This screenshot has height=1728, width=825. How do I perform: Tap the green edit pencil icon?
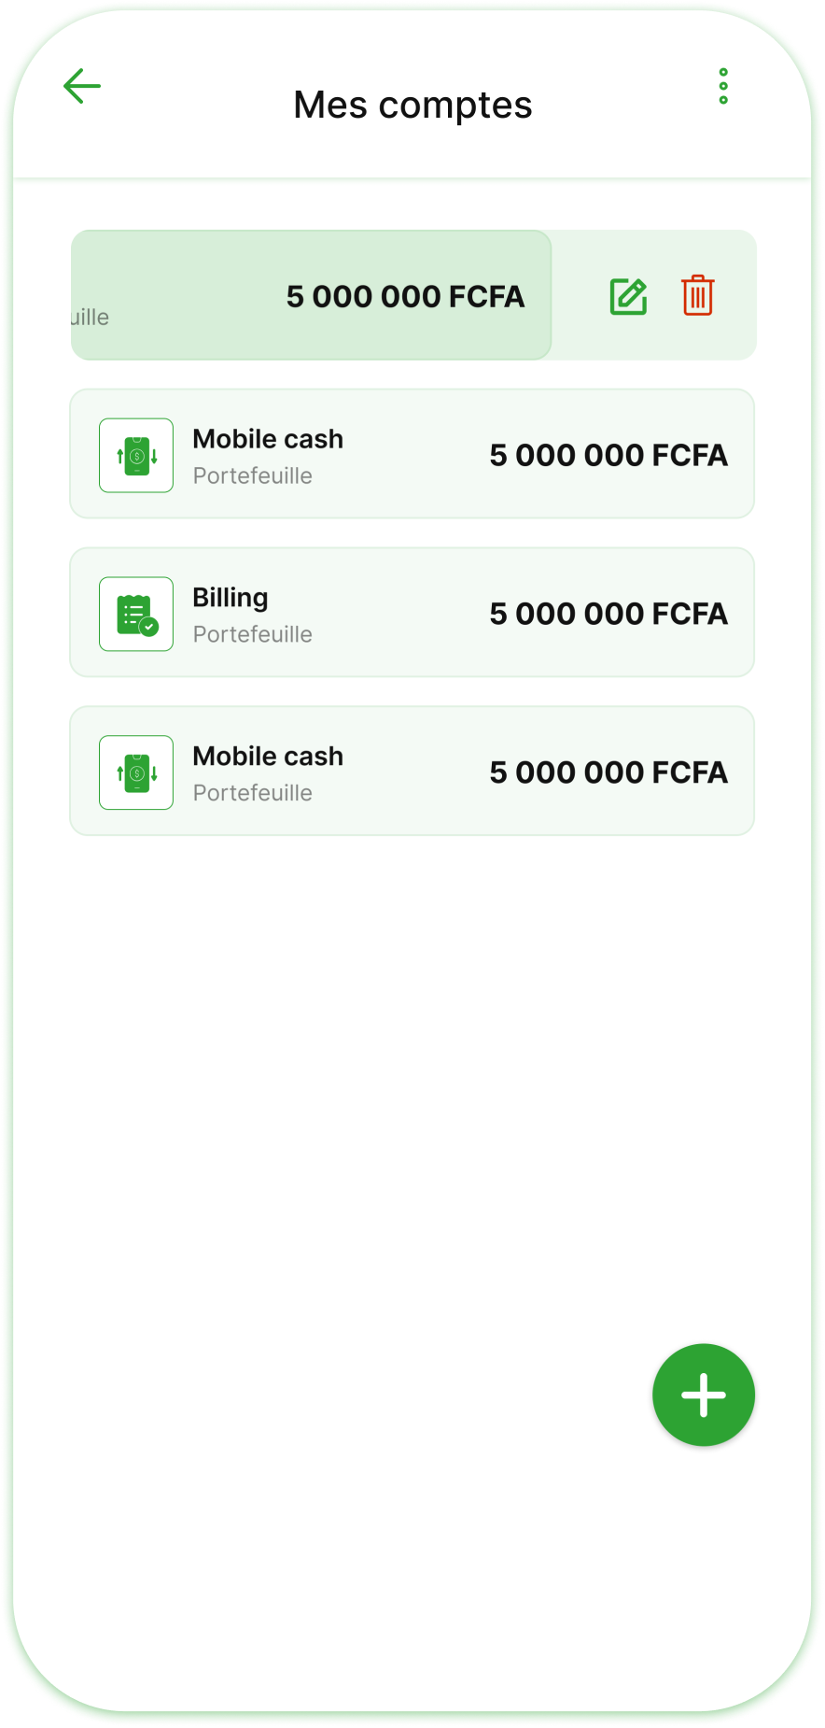[x=629, y=296]
